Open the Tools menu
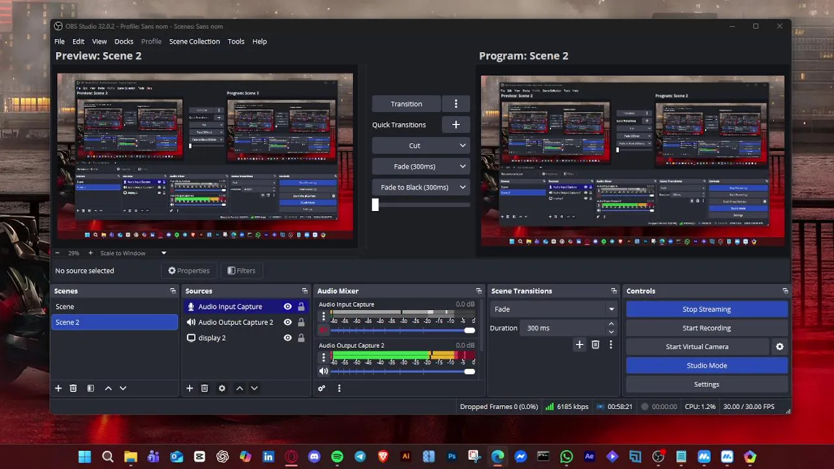The image size is (834, 469). [236, 41]
